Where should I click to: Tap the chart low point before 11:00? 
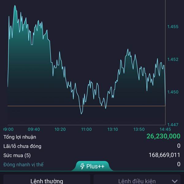(x=81, y=114)
